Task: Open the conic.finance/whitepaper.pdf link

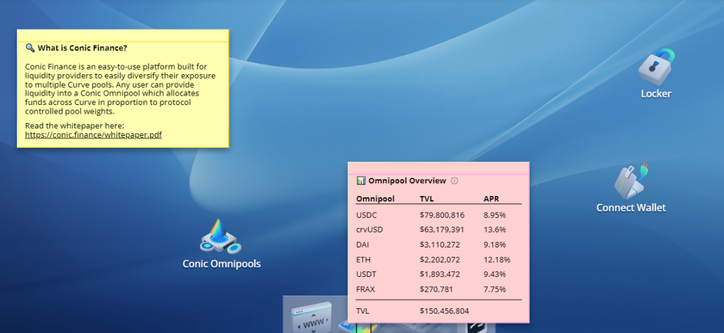Action: pyautogui.click(x=93, y=135)
